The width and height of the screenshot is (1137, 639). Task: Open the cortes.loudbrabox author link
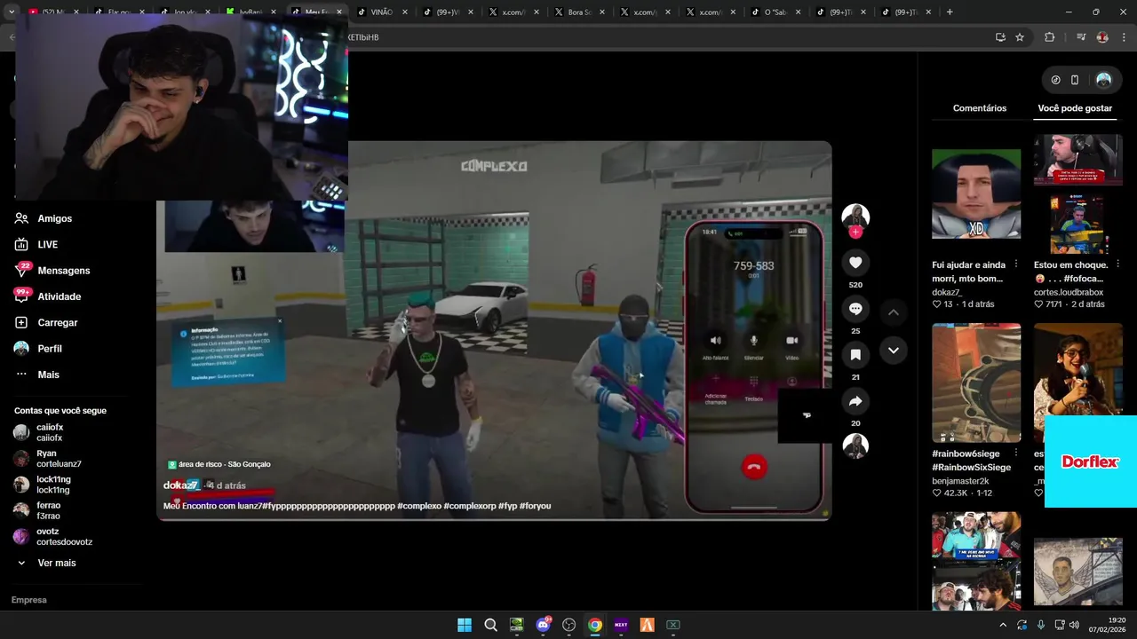pos(1069,292)
